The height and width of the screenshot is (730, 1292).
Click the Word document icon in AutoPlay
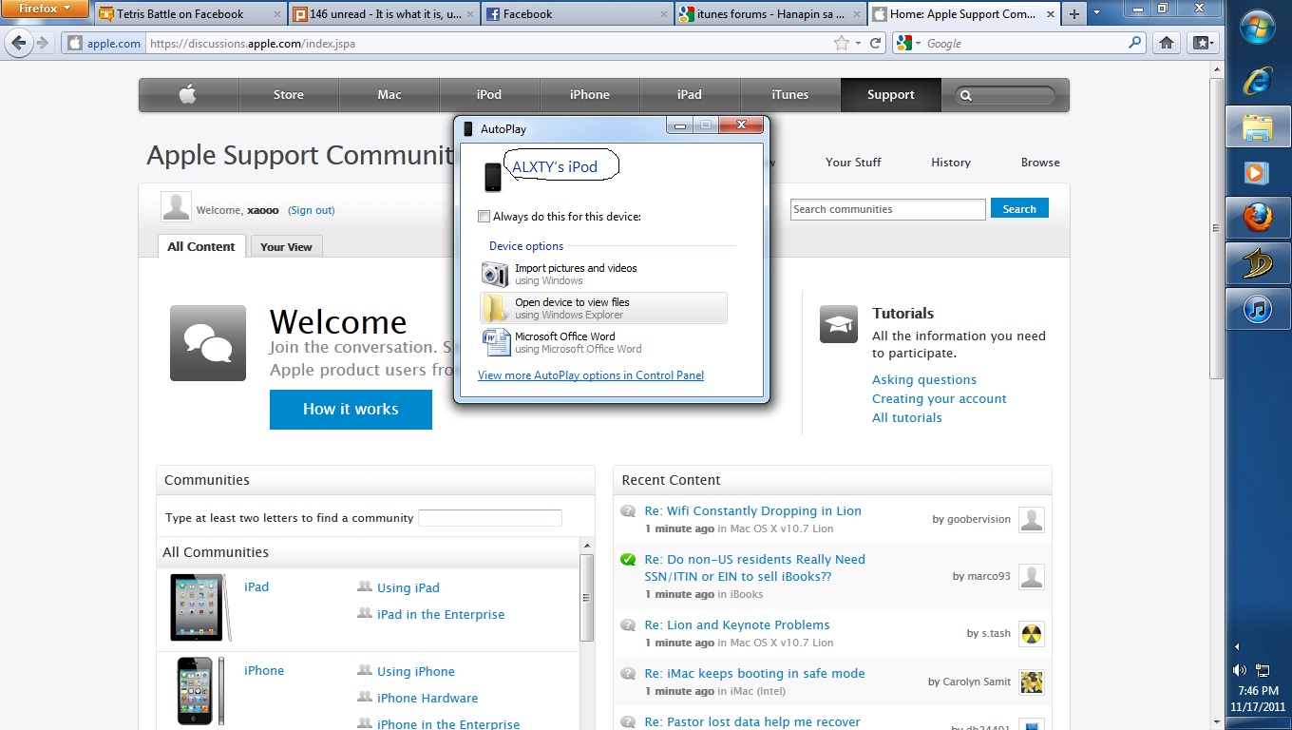495,342
